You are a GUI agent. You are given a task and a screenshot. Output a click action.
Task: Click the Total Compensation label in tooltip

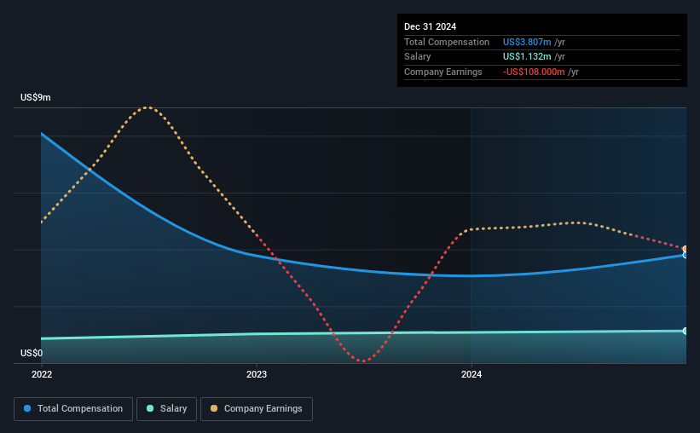pos(447,42)
